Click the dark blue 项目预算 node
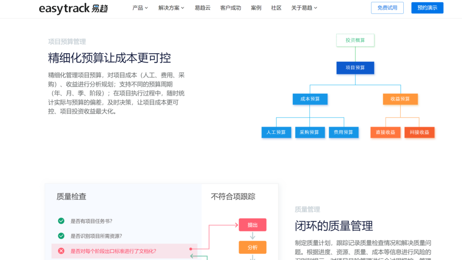Viewport: 462px width, 260px height. pos(355,68)
